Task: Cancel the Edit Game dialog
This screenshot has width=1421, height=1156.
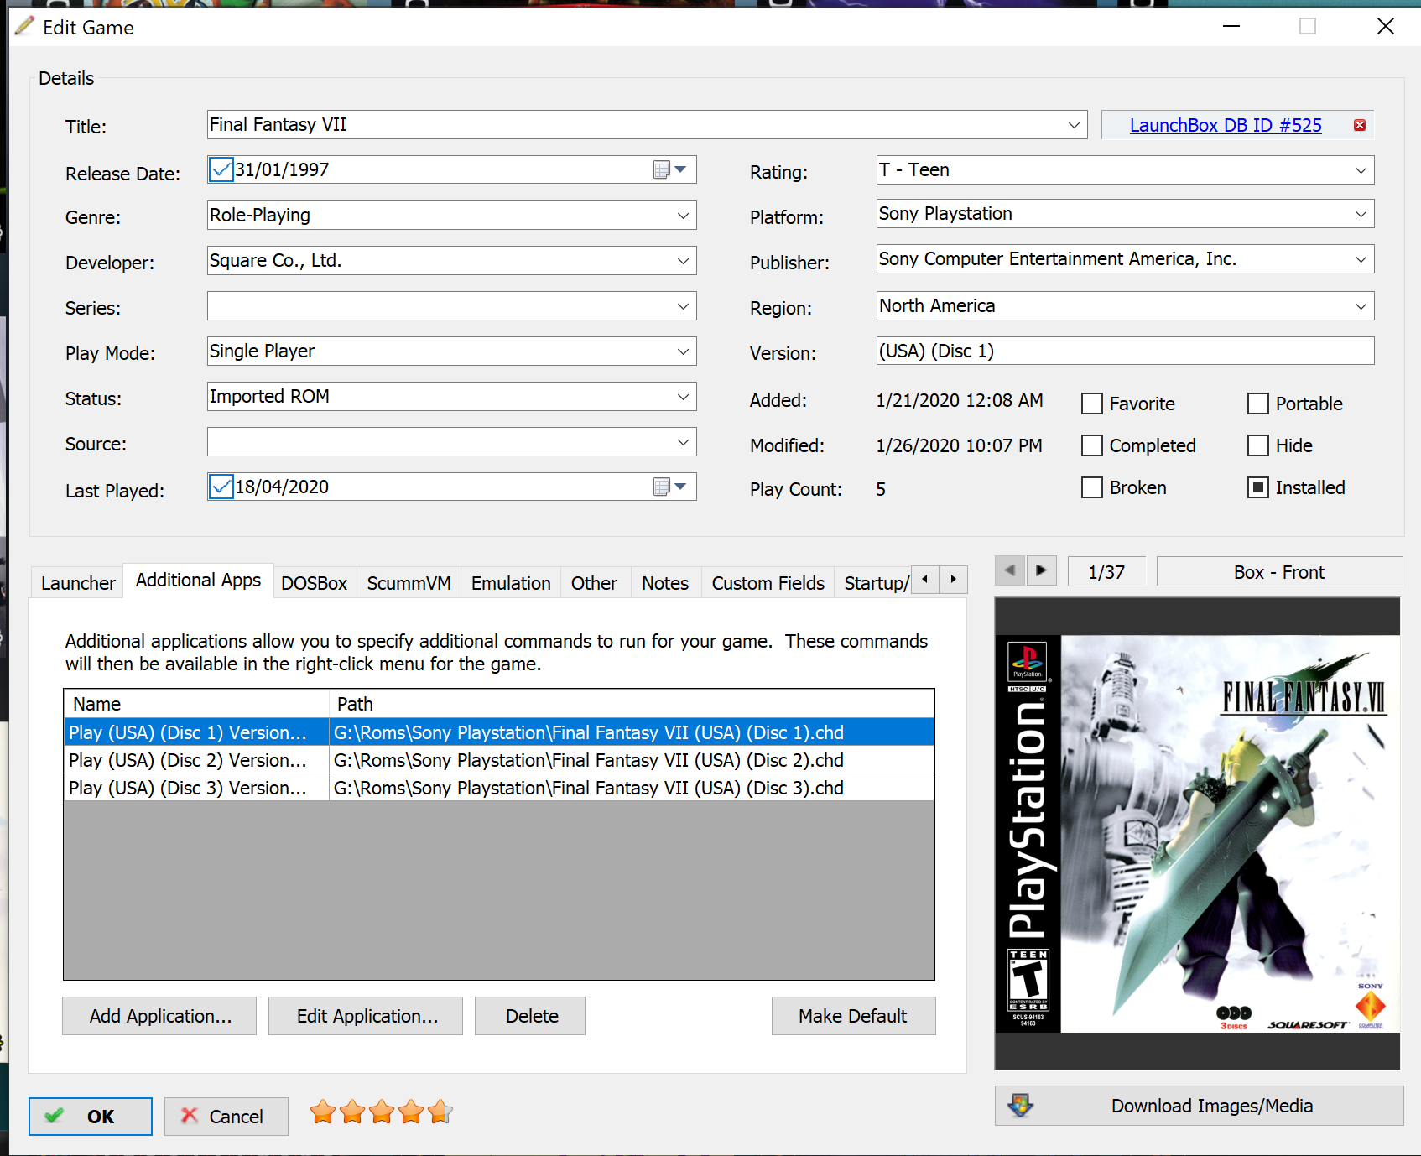Action: click(x=226, y=1117)
